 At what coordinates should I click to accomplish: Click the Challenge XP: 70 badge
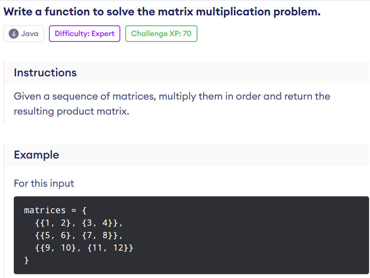(161, 34)
